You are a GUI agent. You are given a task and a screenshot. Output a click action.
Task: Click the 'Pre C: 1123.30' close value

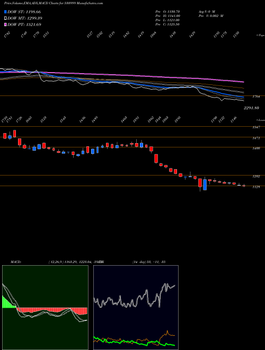pos(167,24)
